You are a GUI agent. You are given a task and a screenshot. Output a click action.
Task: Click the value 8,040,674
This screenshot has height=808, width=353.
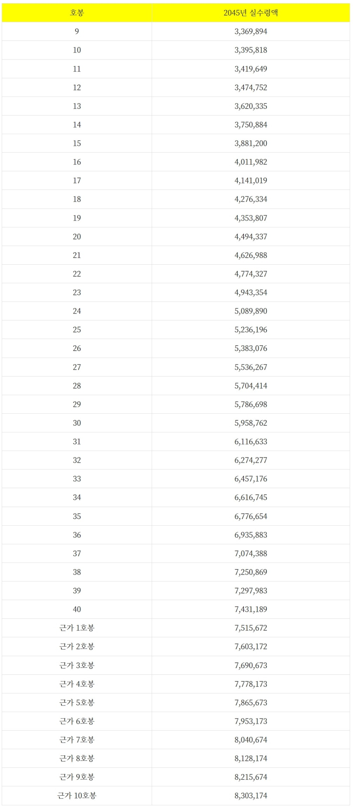(251, 740)
